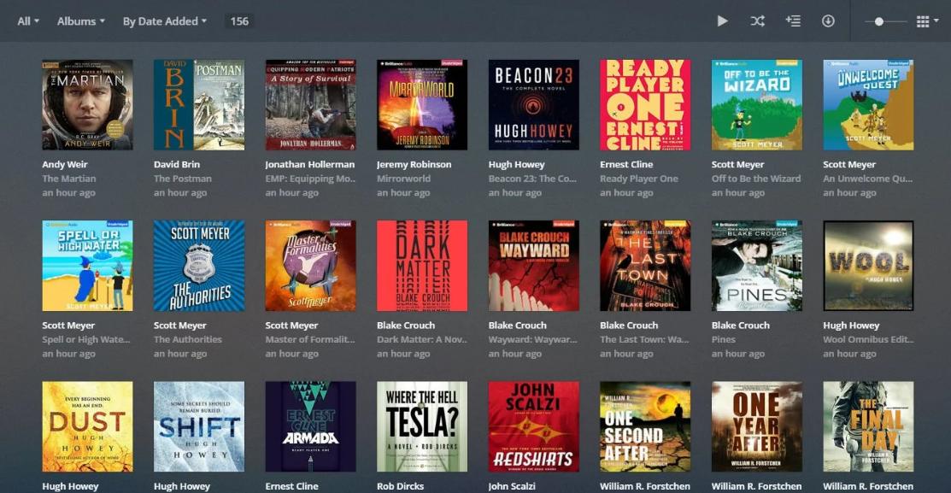This screenshot has height=493, width=951.
Task: Open the Ready Player One cover
Action: (645, 105)
